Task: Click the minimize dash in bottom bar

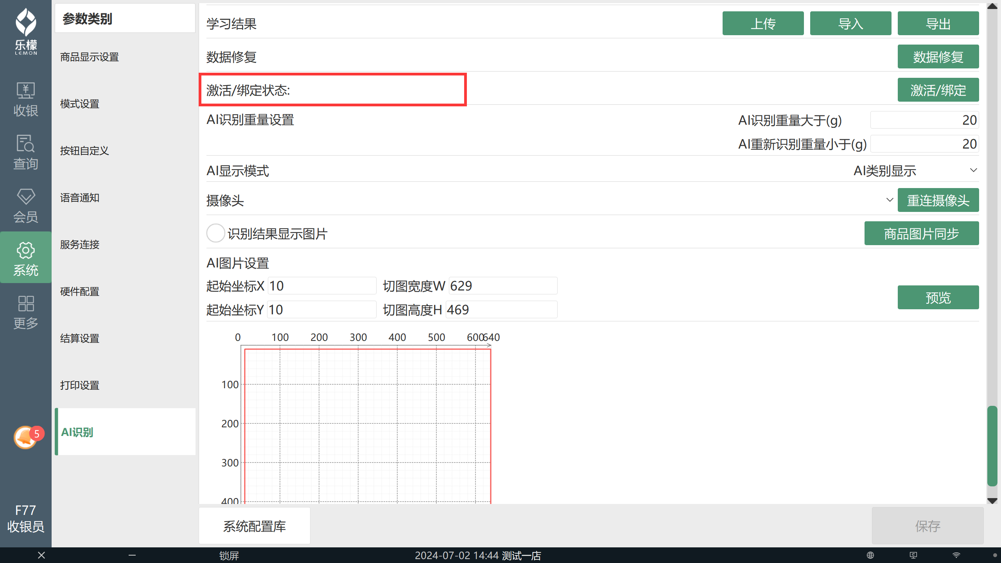Action: coord(132,555)
